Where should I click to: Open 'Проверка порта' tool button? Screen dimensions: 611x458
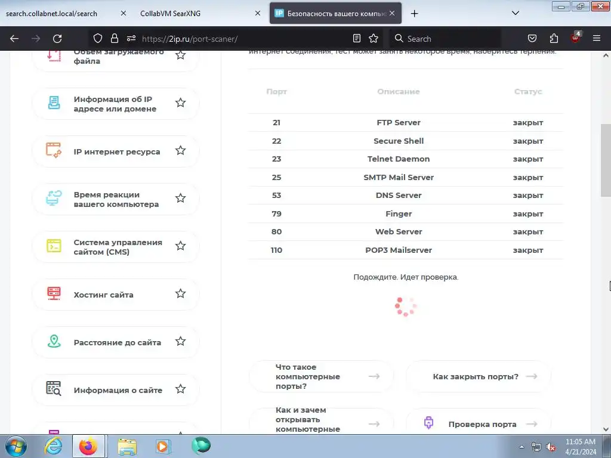479,421
